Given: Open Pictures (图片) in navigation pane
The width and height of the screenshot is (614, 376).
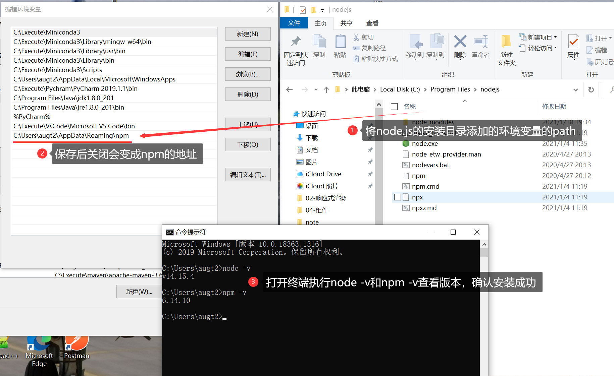Looking at the screenshot, I should pyautogui.click(x=307, y=162).
